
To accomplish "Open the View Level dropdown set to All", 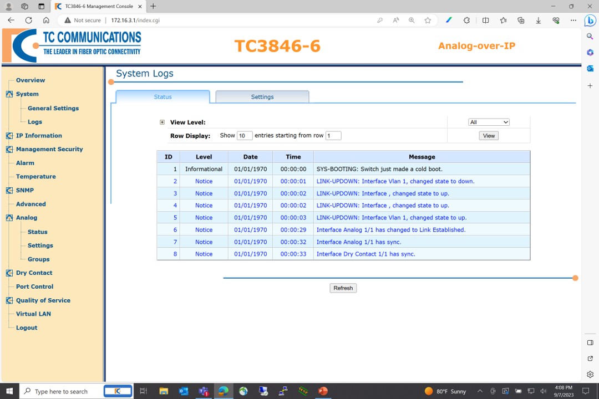I will [x=489, y=122].
